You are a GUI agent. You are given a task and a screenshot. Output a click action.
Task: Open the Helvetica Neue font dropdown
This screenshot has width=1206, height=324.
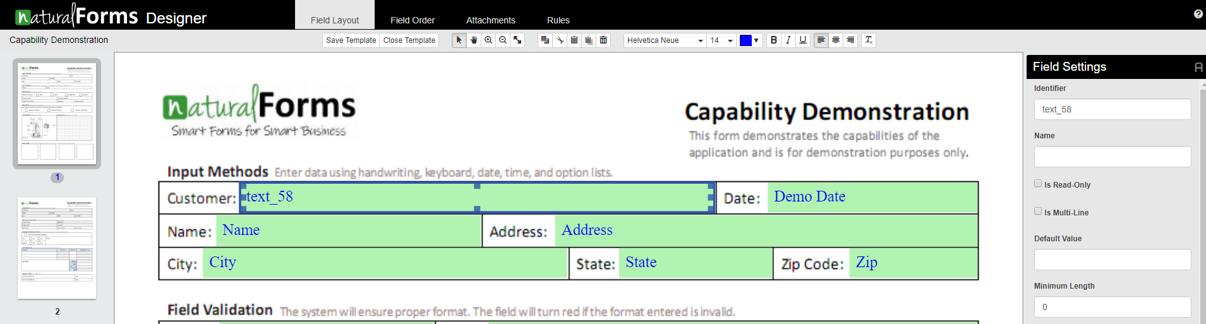(665, 40)
